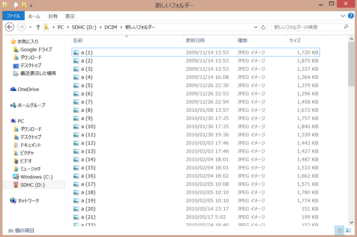Switch to details view layout
This screenshot has width=357, height=237.
[340, 231]
